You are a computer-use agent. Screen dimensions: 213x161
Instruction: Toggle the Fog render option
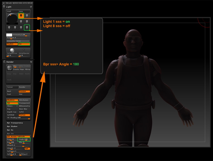tap(12, 109)
